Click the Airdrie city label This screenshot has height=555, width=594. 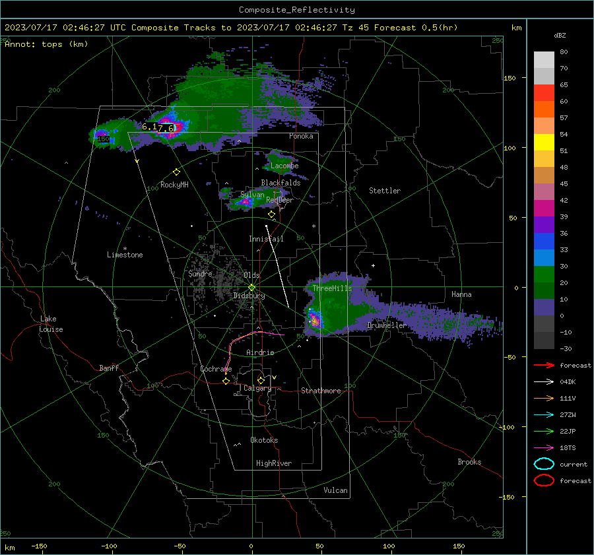[260, 352]
